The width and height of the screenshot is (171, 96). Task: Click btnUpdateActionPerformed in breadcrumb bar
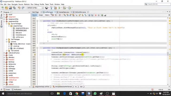(x=63, y=87)
